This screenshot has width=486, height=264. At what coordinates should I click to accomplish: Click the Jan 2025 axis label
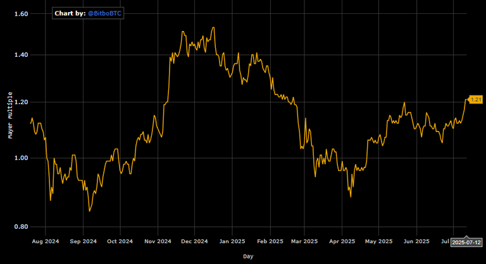[x=232, y=241]
